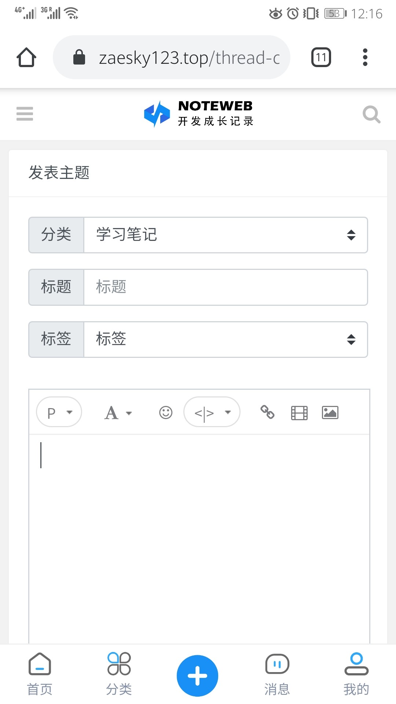Go to browser home icon
The image size is (396, 704).
(26, 57)
